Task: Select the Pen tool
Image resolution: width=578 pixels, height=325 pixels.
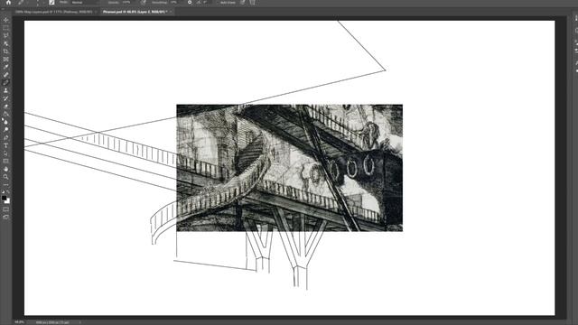Action: pyautogui.click(x=5, y=137)
